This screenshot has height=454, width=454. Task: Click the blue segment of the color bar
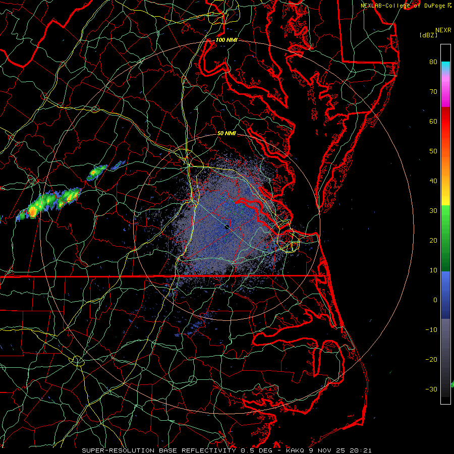click(445, 295)
